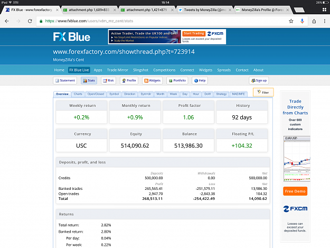The height and width of the screenshot is (248, 330).
Task: Open Connect menu item
Action: tap(187, 70)
